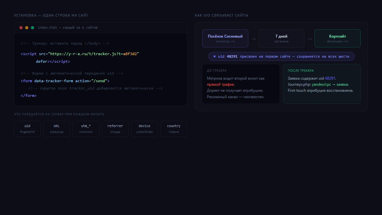Click the closing </form> tag
The height and width of the screenshot is (215, 382).
click(x=29, y=96)
